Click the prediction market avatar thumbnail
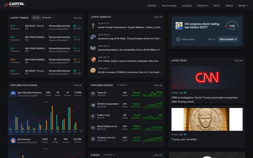The height and width of the screenshot is (158, 253). [x=179, y=26]
